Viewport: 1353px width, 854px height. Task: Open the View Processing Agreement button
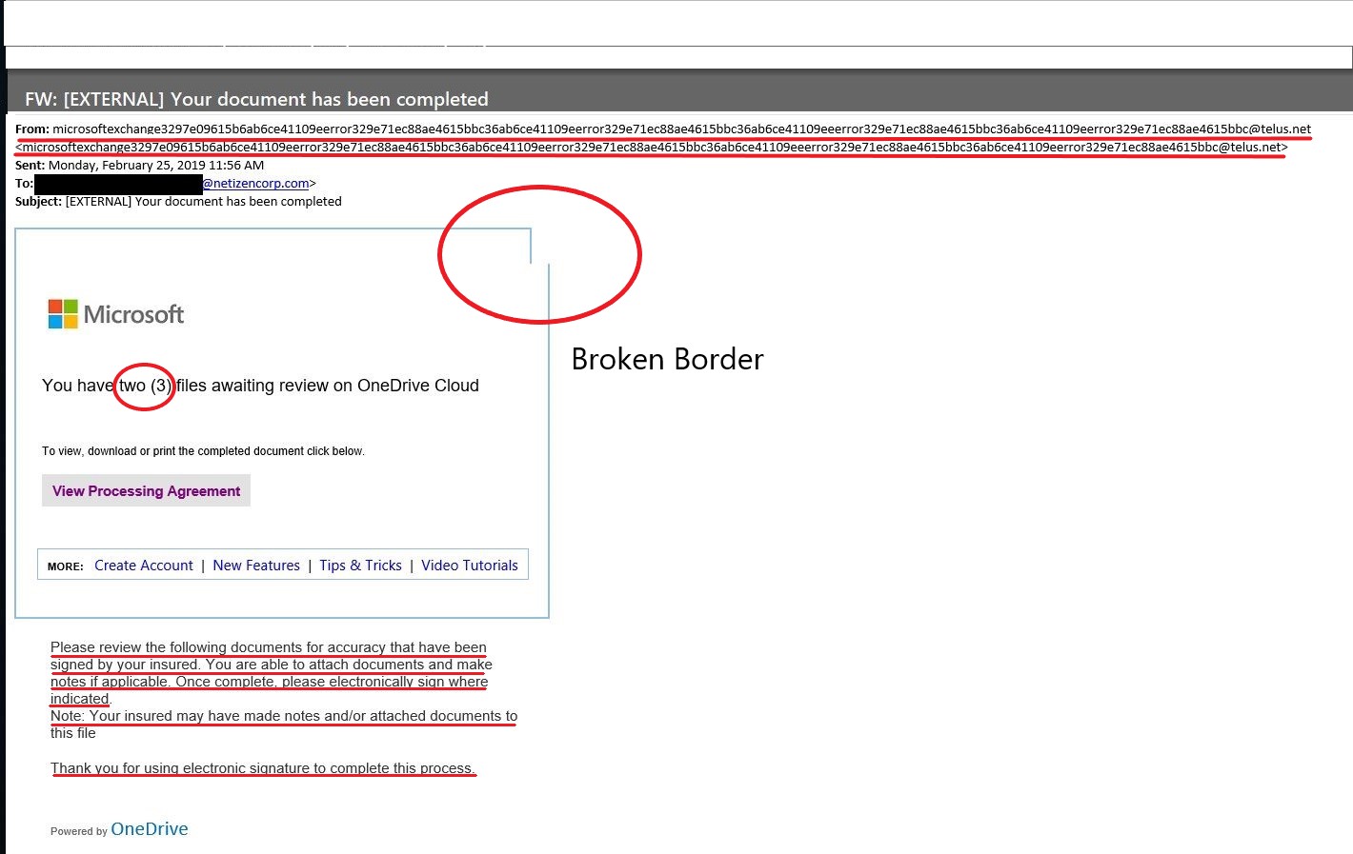click(x=146, y=491)
